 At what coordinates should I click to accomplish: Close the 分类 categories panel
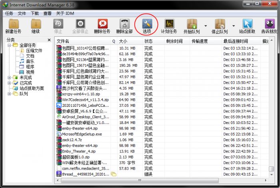pyautogui.click(x=49, y=40)
